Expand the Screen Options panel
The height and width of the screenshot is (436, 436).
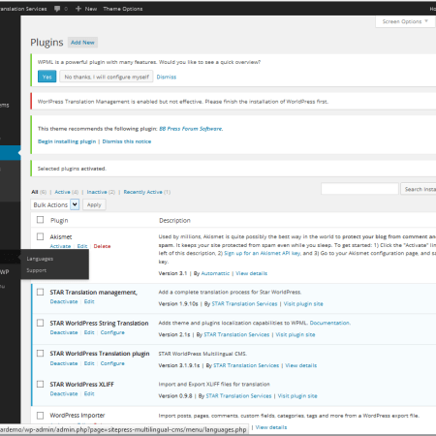(x=405, y=21)
